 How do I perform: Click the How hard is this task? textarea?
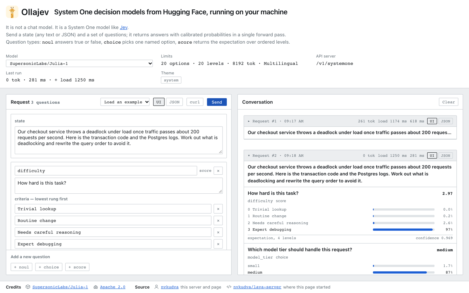click(119, 185)
